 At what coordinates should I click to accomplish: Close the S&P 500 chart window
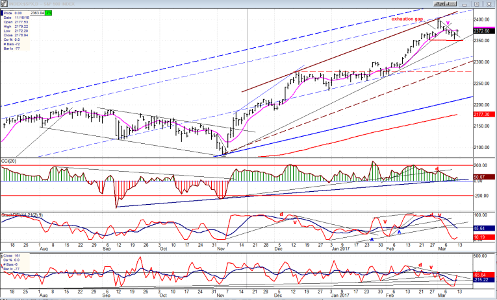pyautogui.click(x=489, y=4)
